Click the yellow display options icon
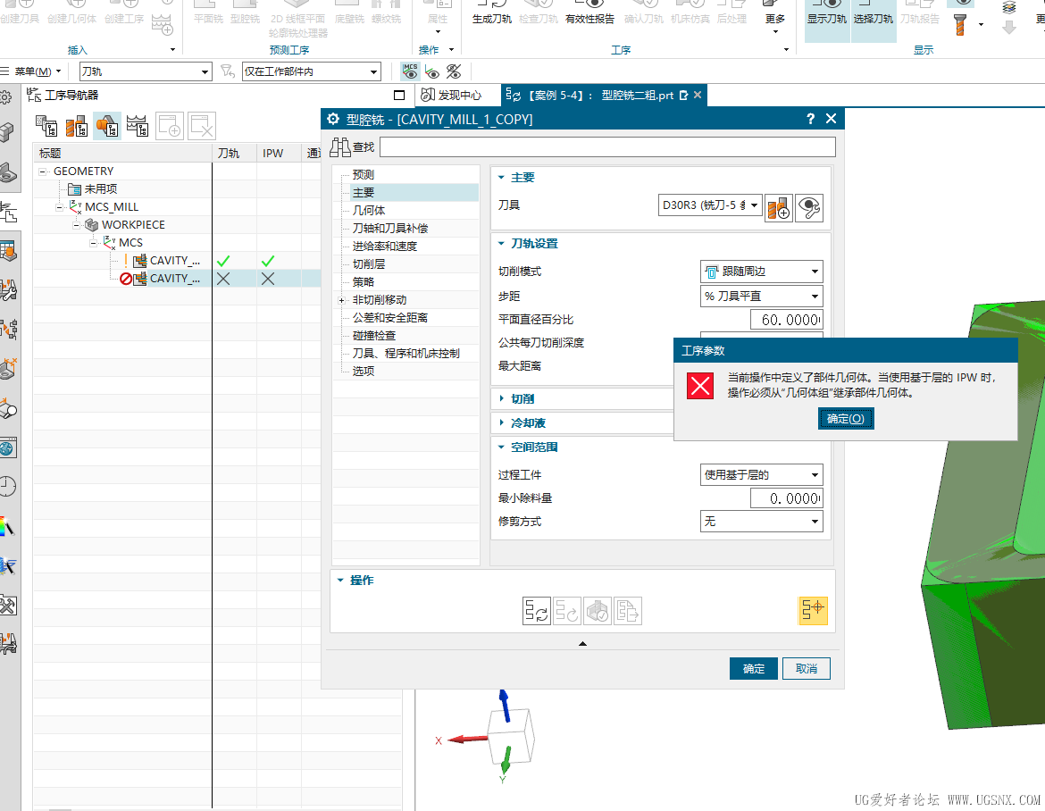 click(x=813, y=610)
